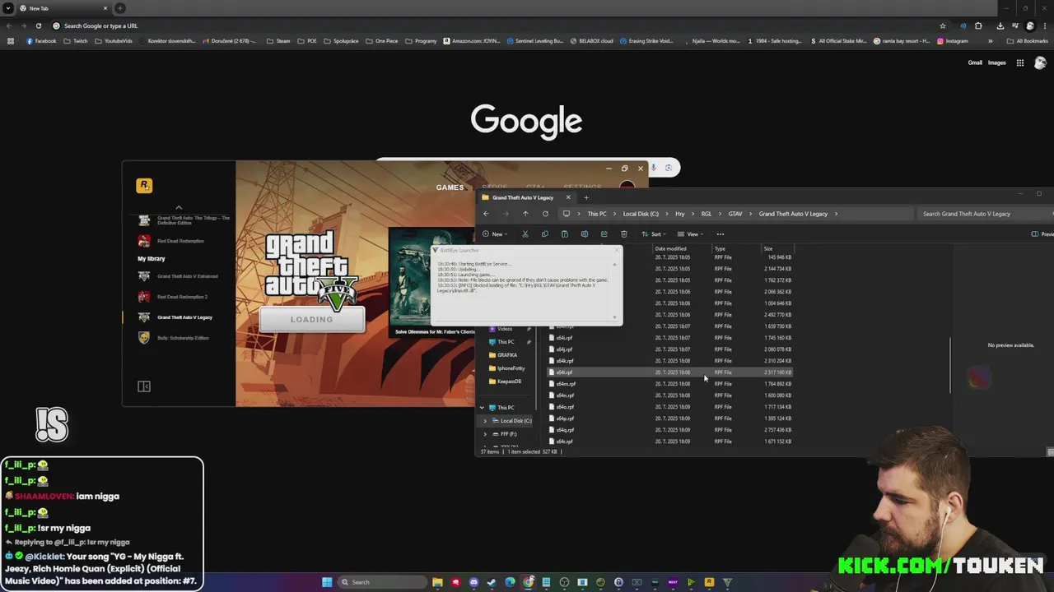Open File Explorer from the taskbar
The image size is (1054, 592).
click(437, 582)
